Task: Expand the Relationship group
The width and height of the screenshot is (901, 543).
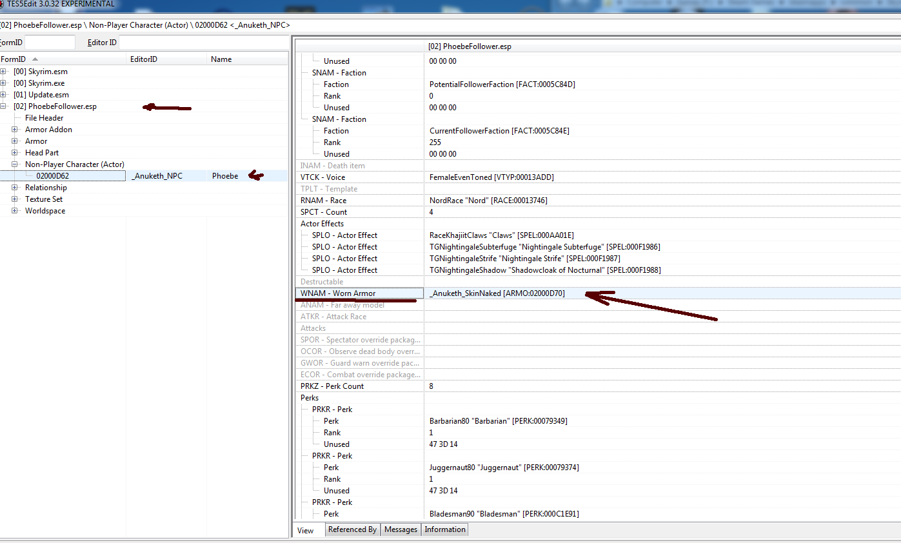Action: point(15,188)
